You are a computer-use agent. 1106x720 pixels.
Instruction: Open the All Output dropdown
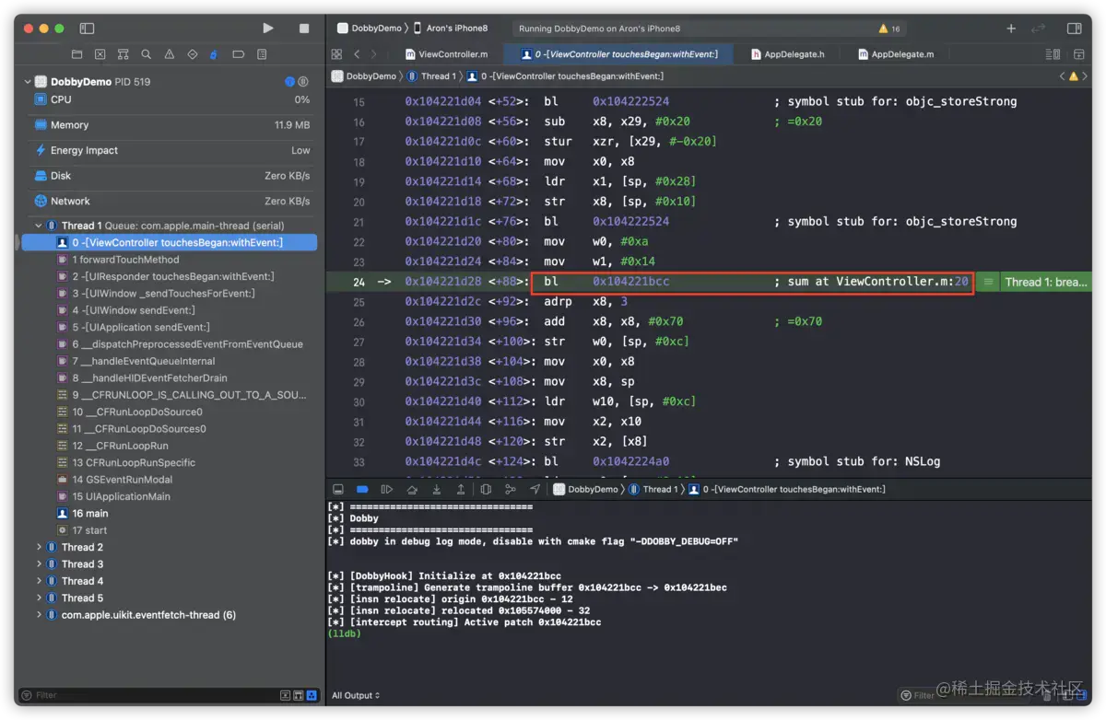point(356,695)
